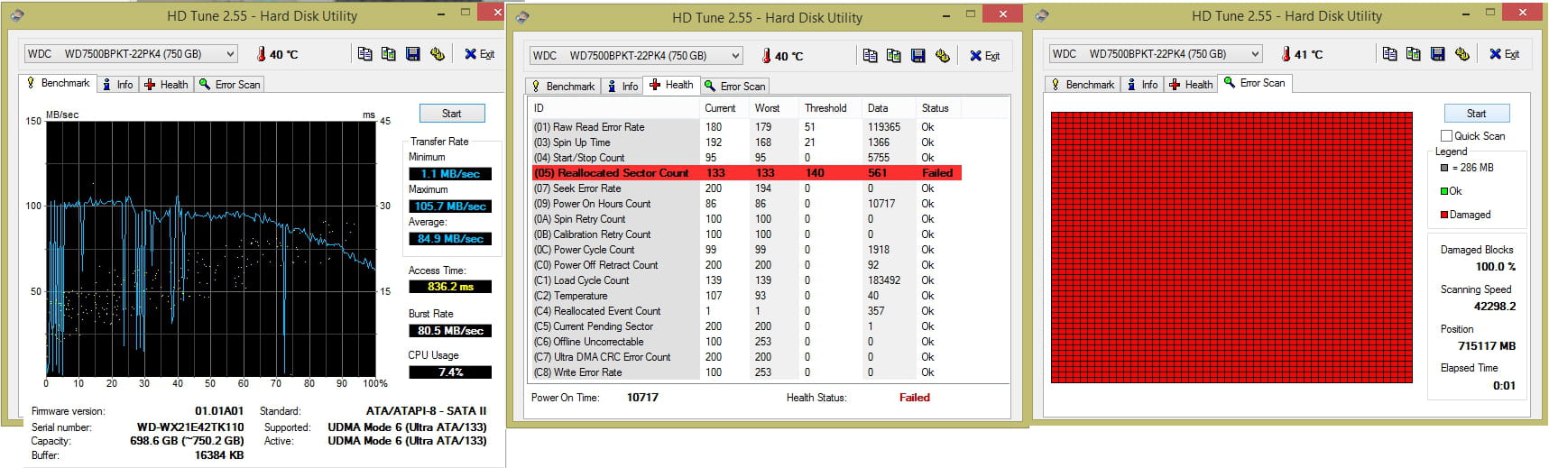Image resolution: width=1549 pixels, height=468 pixels.
Task: Select the Load Cycle Count row
Action: pyautogui.click(x=746, y=280)
